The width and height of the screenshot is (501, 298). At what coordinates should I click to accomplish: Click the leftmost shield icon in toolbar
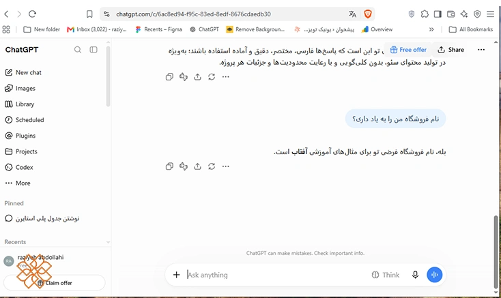412,14
